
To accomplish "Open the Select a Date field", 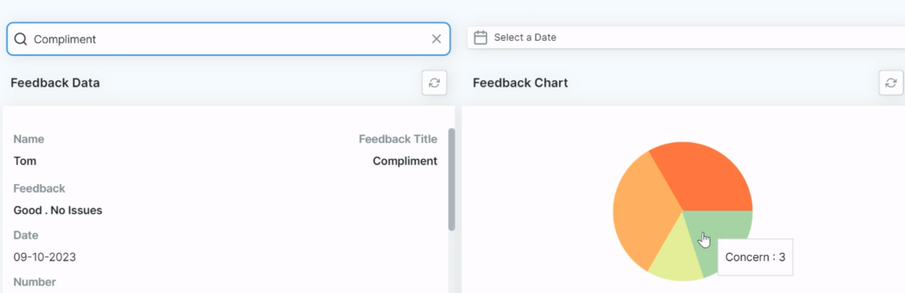I will click(x=686, y=38).
